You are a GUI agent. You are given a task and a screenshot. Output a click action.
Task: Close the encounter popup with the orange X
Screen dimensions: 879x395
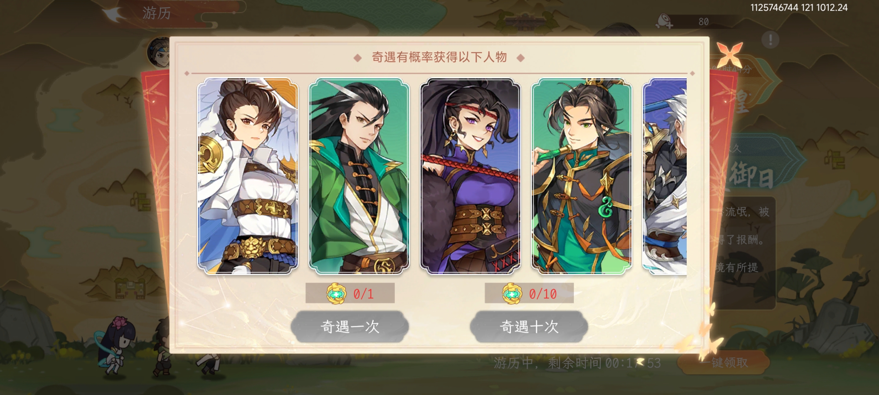coord(729,55)
